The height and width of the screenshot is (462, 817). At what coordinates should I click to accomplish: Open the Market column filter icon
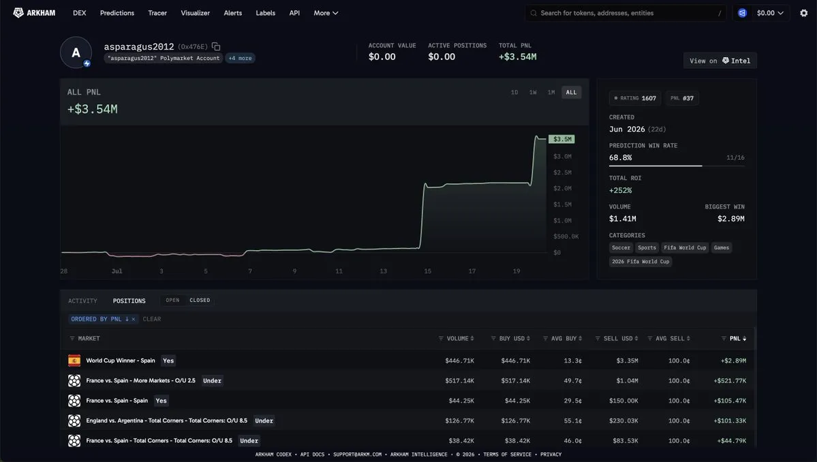[72, 339]
